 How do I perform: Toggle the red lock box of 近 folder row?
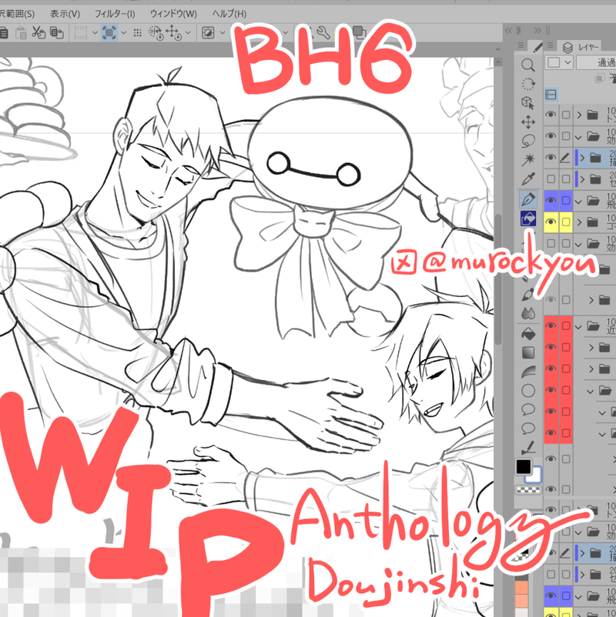click(566, 326)
